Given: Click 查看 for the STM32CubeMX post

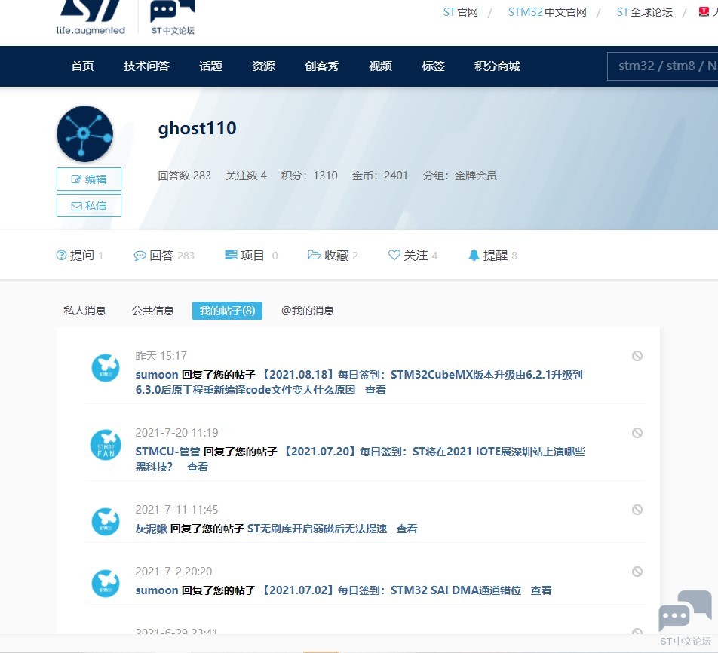Looking at the screenshot, I should tap(376, 390).
